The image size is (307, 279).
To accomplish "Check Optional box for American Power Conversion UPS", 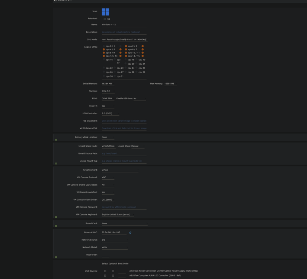I will coord(113,271).
